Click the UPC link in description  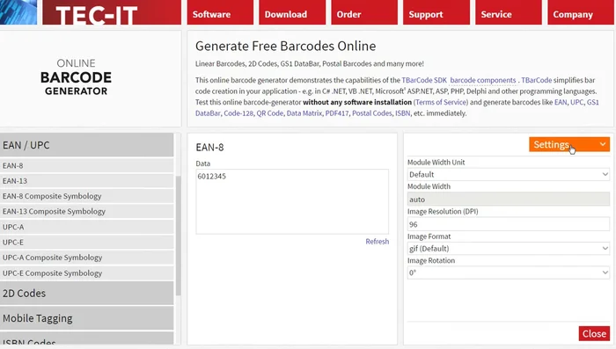coord(576,102)
